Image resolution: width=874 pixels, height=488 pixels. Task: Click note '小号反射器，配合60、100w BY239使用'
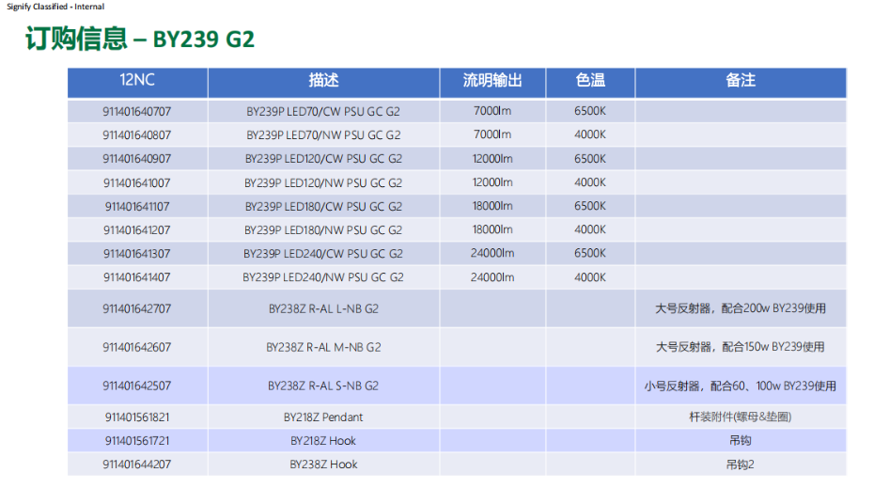[x=741, y=386]
